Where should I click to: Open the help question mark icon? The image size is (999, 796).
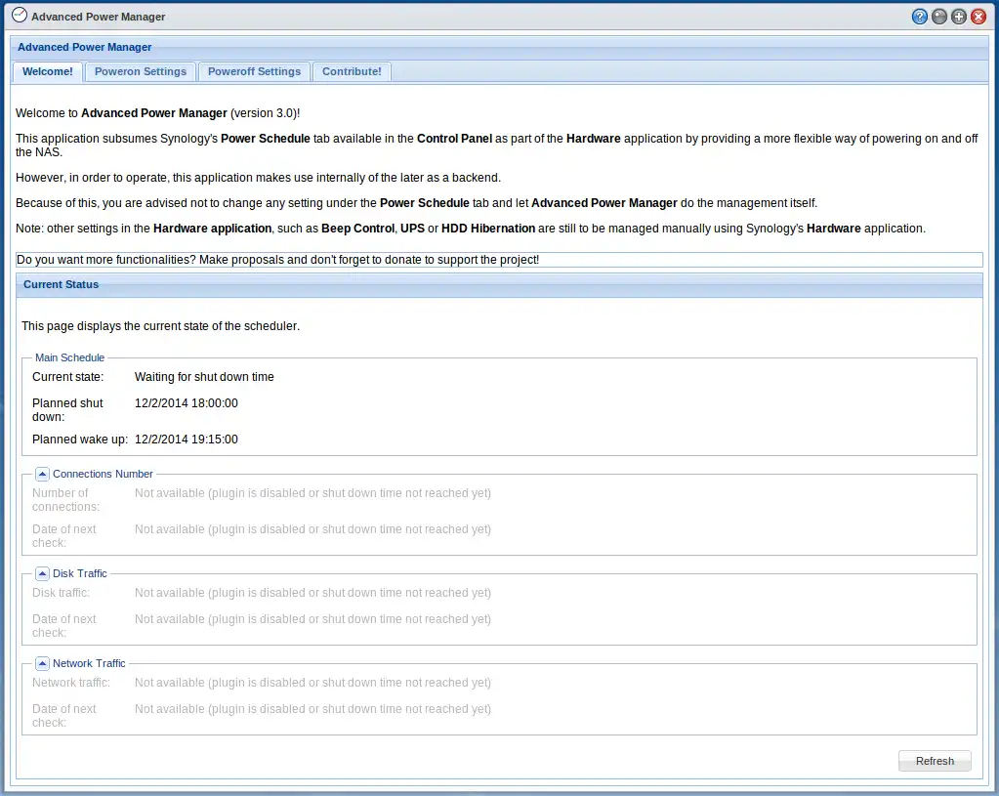[919, 17]
